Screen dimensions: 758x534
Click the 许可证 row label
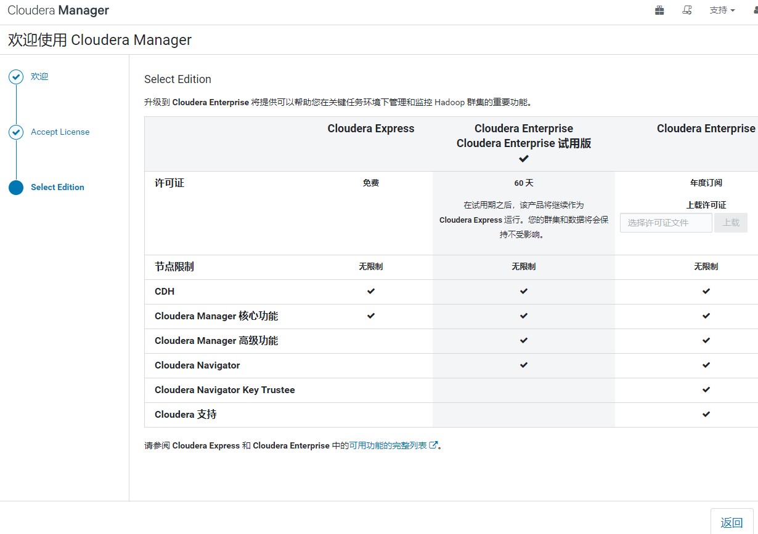pyautogui.click(x=169, y=183)
